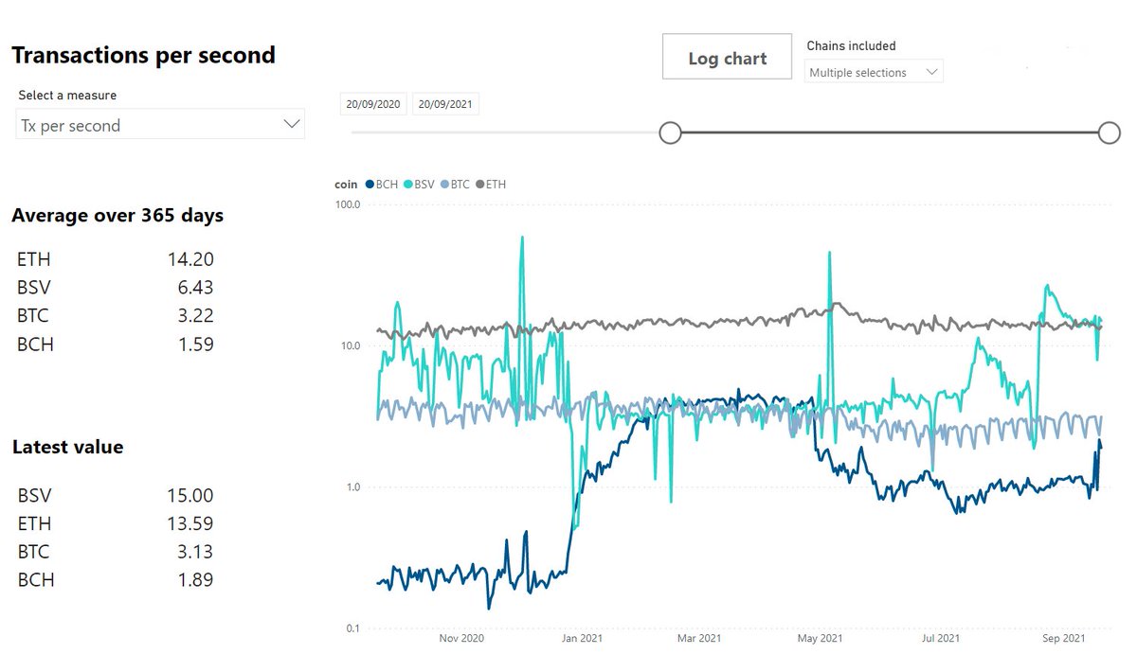Click the BCH legend marker
1137x654 pixels.
pos(370,185)
